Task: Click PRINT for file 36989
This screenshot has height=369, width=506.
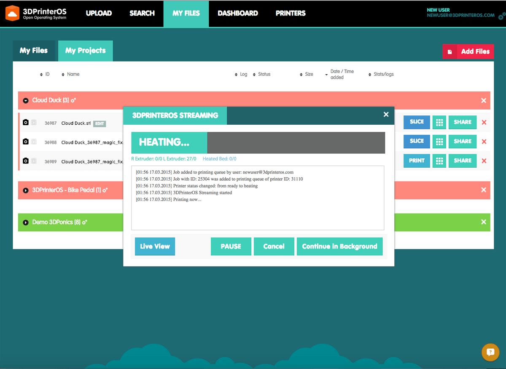Action: click(x=417, y=160)
